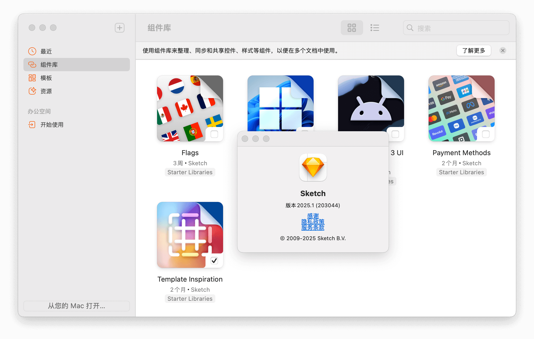Open the 服务条款 terms of service link
Screen dimensions: 534x339
pyautogui.click(x=313, y=227)
